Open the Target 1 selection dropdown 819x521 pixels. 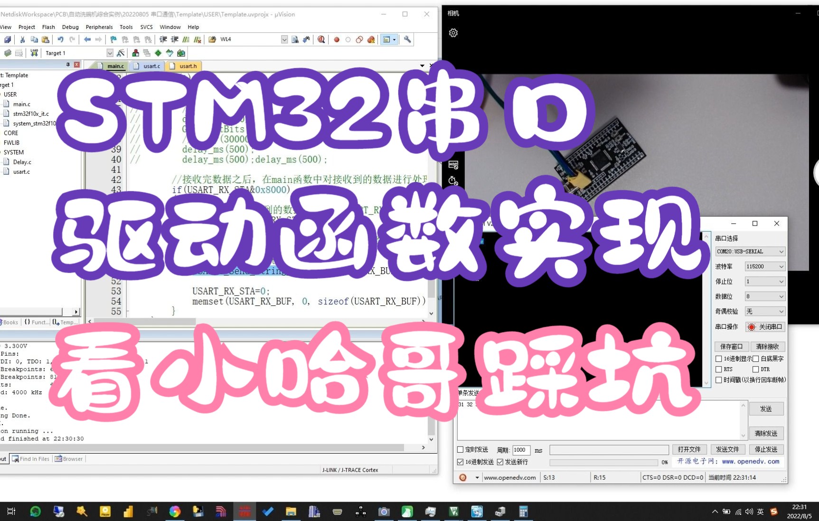[109, 53]
